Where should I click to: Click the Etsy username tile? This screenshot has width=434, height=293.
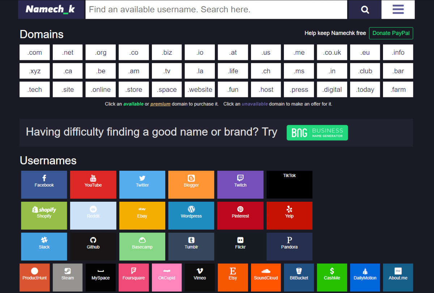pyautogui.click(x=233, y=277)
